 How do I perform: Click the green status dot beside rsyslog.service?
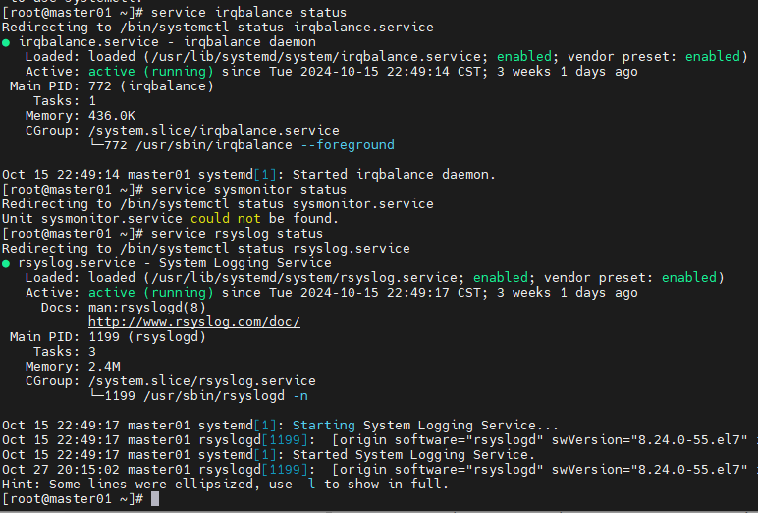click(7, 263)
